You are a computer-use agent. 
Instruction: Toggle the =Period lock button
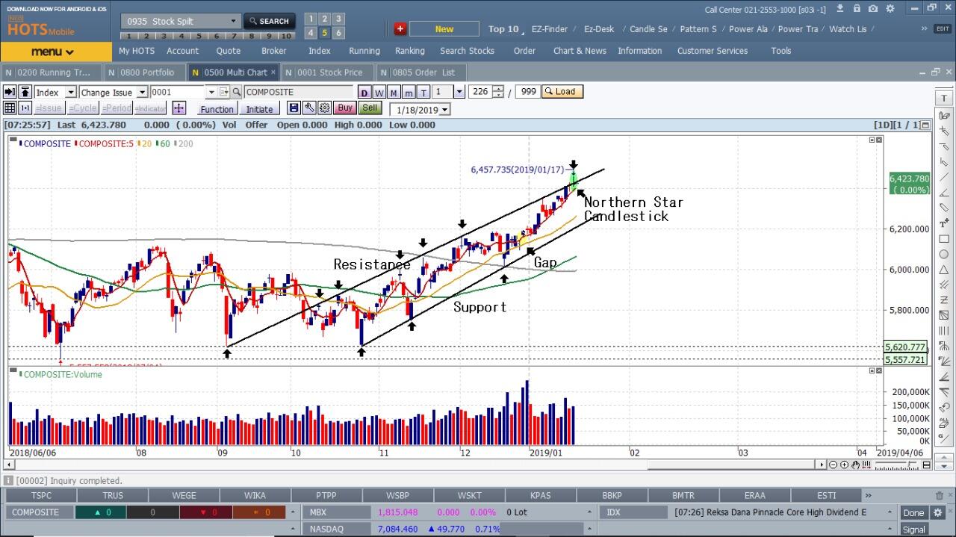117,108
